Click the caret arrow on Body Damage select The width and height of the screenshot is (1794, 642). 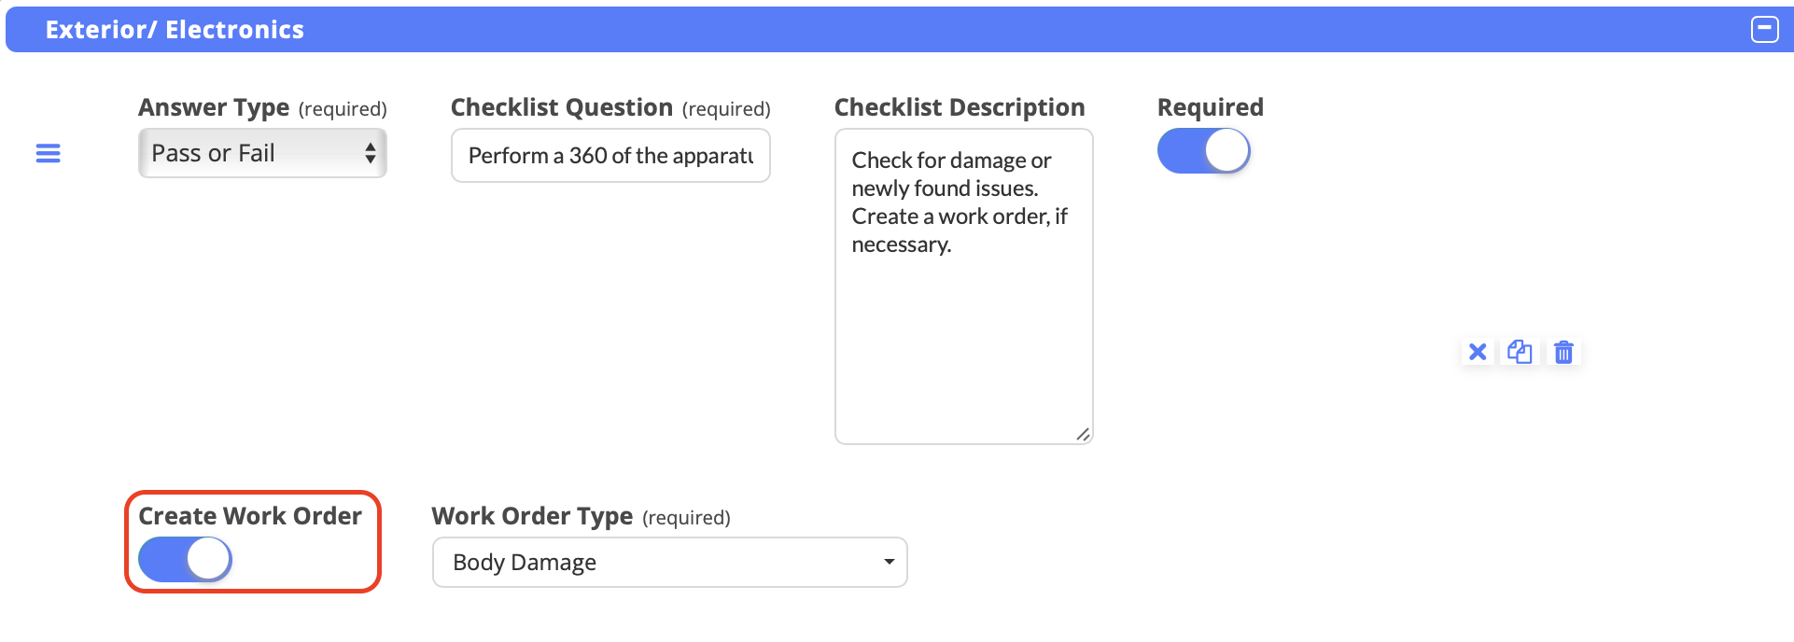pyautogui.click(x=889, y=562)
